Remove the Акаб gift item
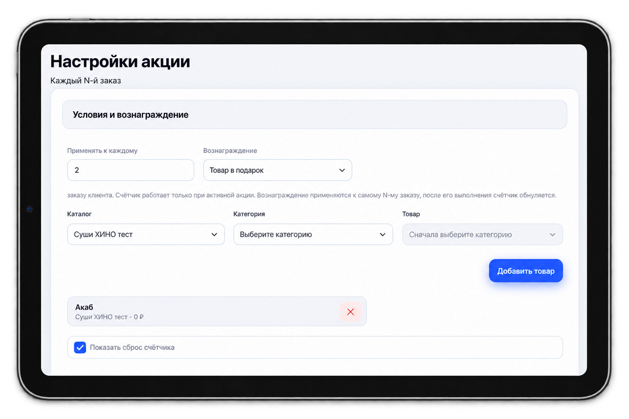Screen dimensions: 629x419 tap(350, 312)
